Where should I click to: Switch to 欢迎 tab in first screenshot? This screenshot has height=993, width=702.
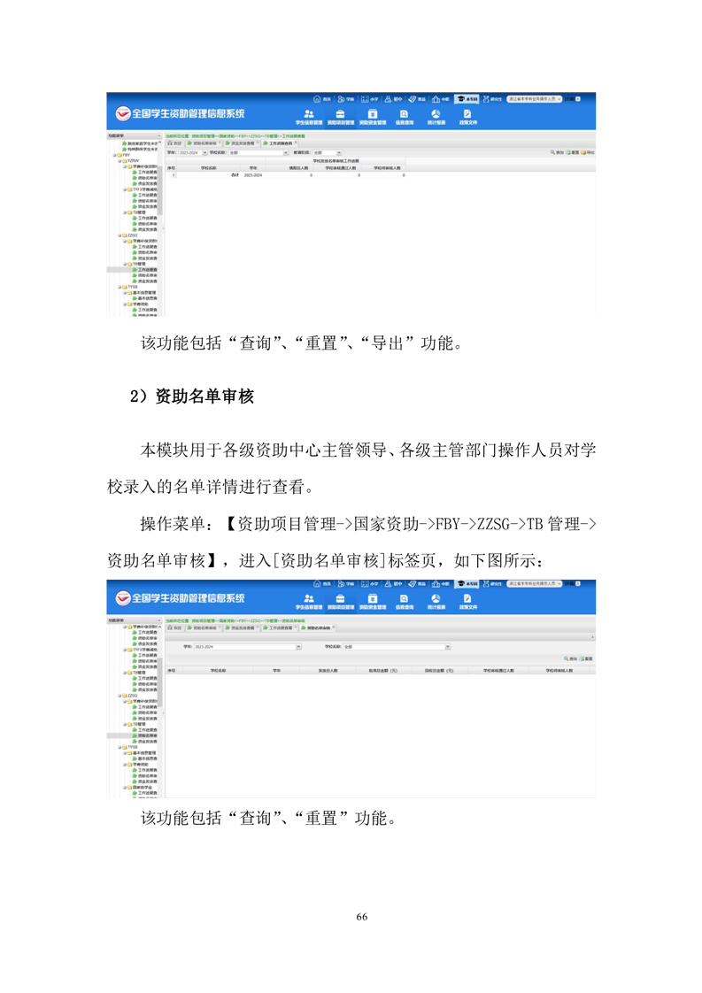coord(175,143)
